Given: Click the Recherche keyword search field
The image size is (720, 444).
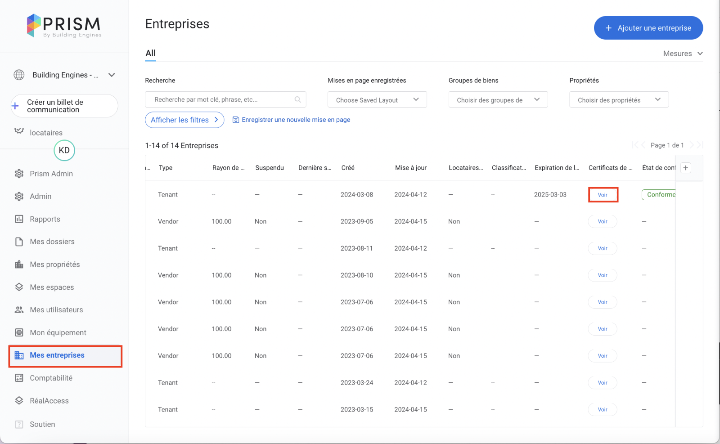Looking at the screenshot, I should tap(220, 99).
